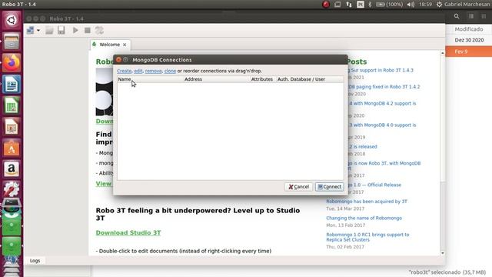Launch Firefox from the dock
Screen dimensions: 492x277
pos(12,63)
